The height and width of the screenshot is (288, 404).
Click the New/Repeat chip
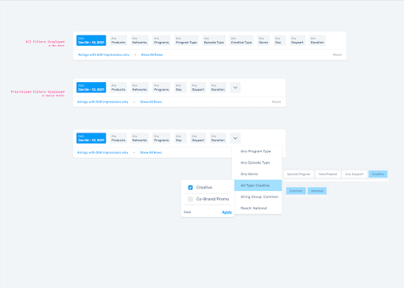327,174
